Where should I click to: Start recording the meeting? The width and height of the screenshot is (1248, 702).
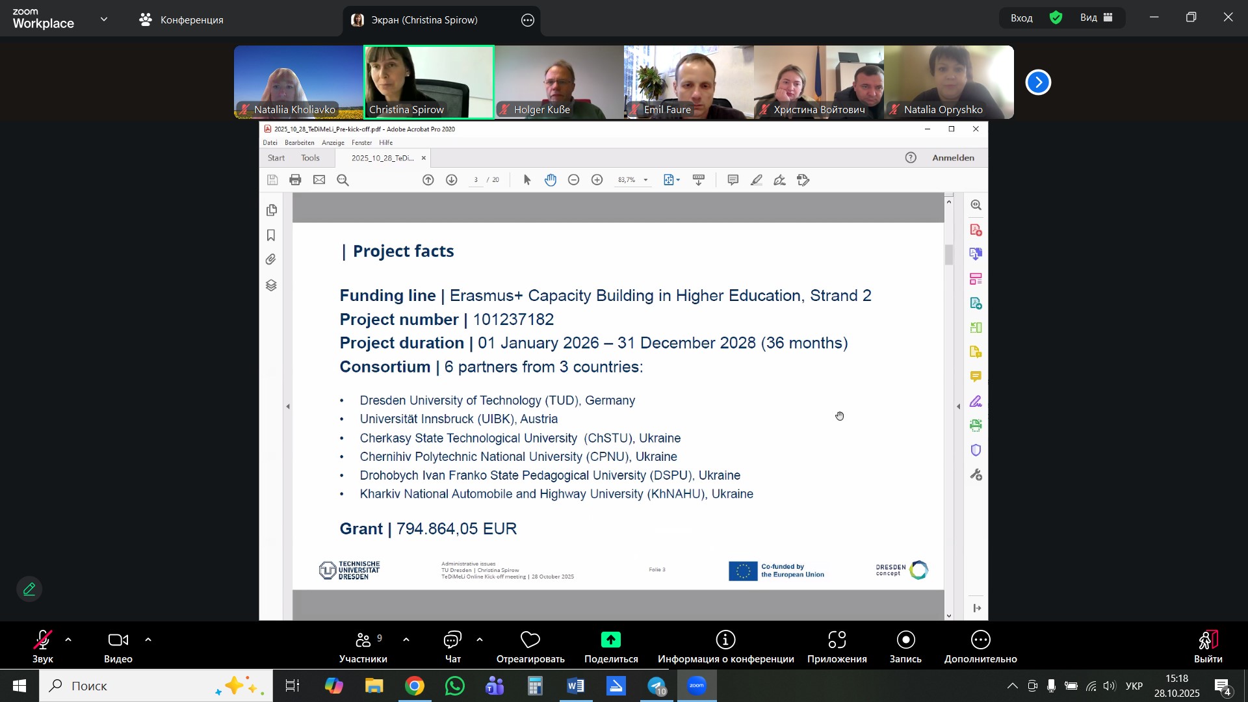click(905, 647)
